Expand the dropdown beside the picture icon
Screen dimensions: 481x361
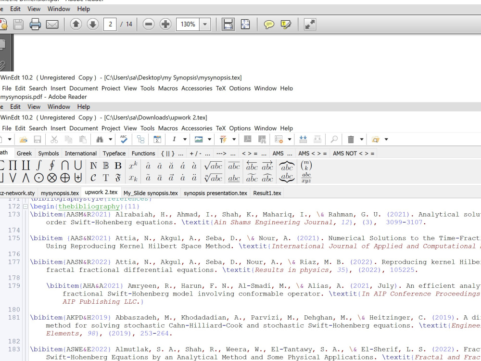[210, 140]
